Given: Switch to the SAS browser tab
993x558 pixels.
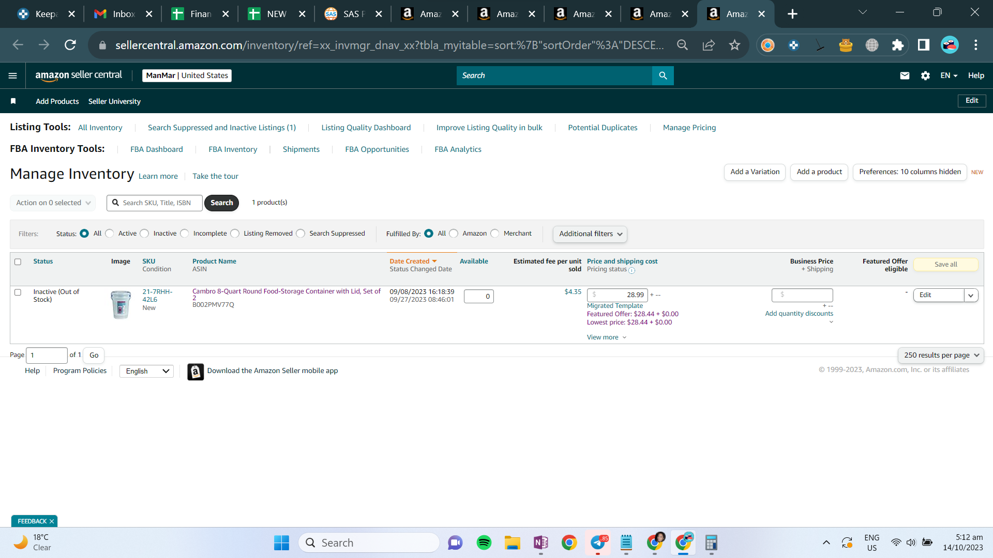Looking at the screenshot, I should tap(353, 14).
